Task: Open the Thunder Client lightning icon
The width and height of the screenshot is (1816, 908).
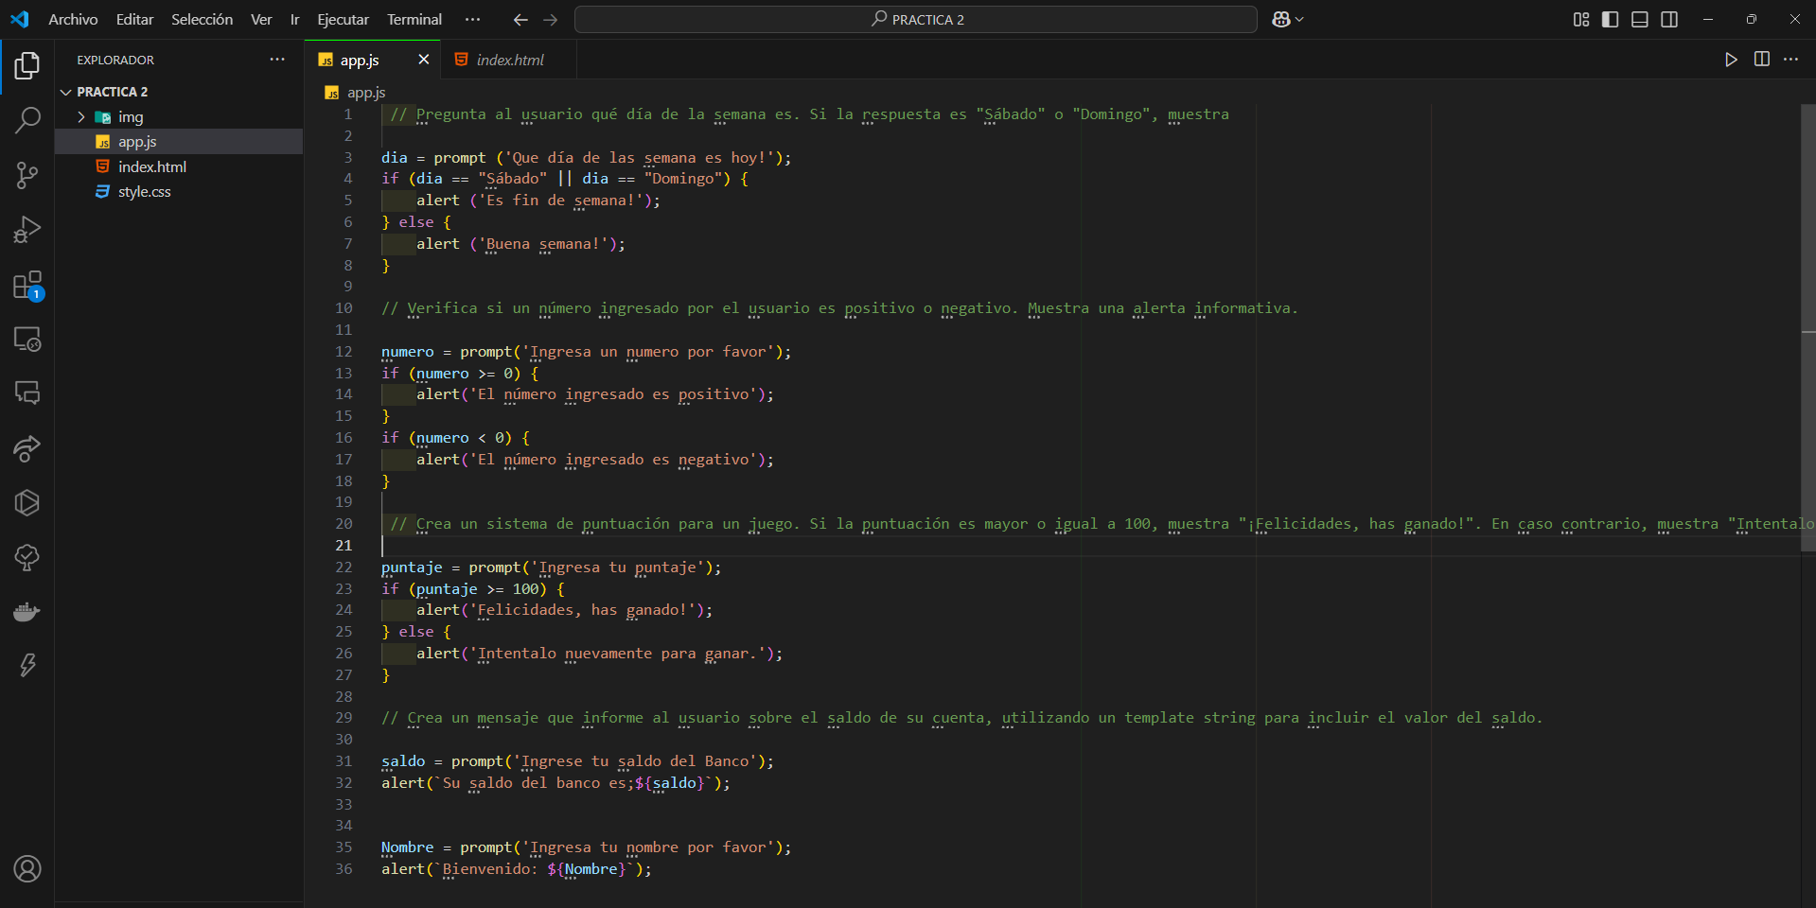Action: (27, 666)
